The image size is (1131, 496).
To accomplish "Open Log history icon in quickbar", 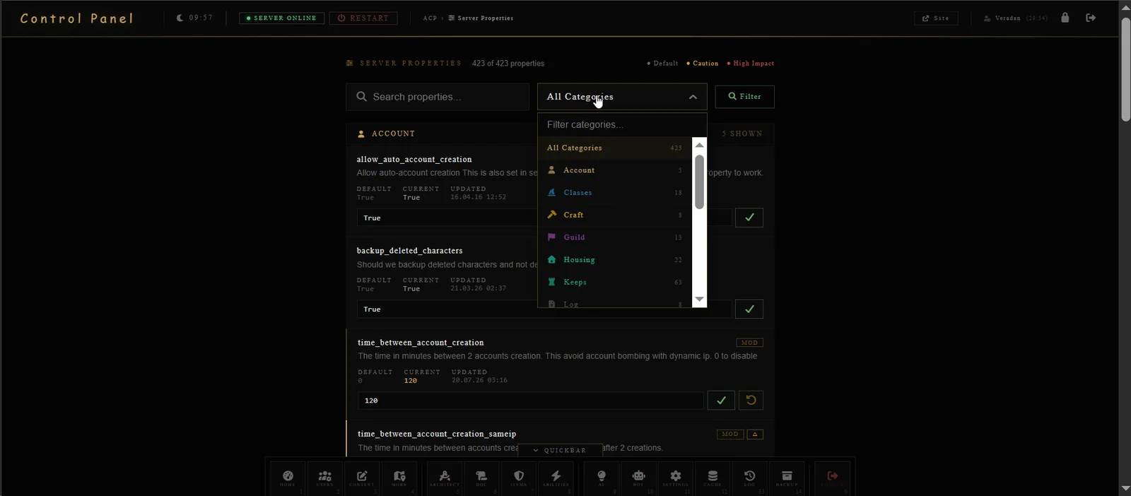I will coord(750,478).
